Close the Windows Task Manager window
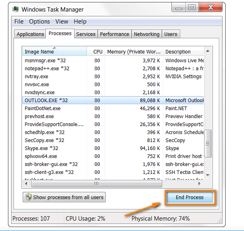Viewport: 244px width, 231px height. [211, 7]
